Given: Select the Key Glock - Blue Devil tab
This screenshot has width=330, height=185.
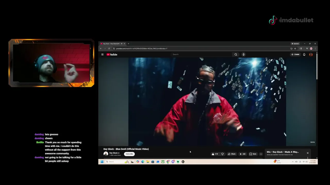Looking at the screenshot, I should pyautogui.click(x=111, y=44).
